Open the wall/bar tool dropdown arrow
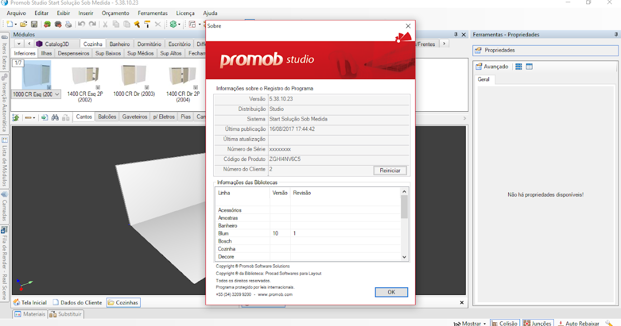This screenshot has width=621, height=326. coord(34,118)
